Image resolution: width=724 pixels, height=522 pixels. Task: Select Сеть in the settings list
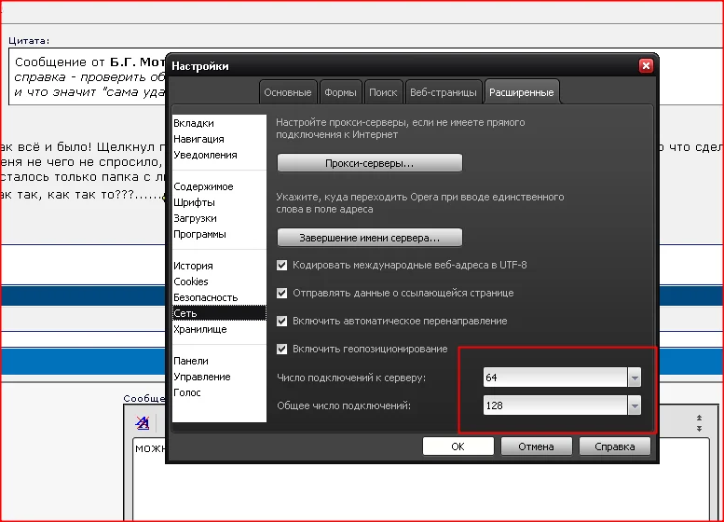click(x=219, y=313)
